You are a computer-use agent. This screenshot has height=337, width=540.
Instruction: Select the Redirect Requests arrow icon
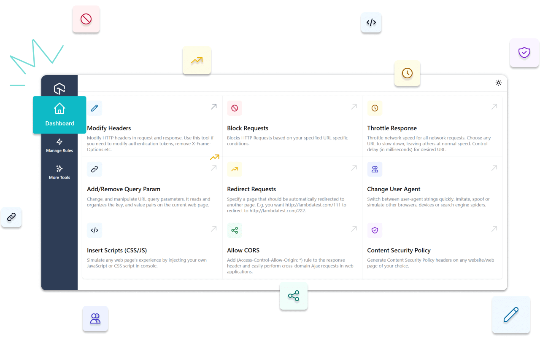click(235, 169)
